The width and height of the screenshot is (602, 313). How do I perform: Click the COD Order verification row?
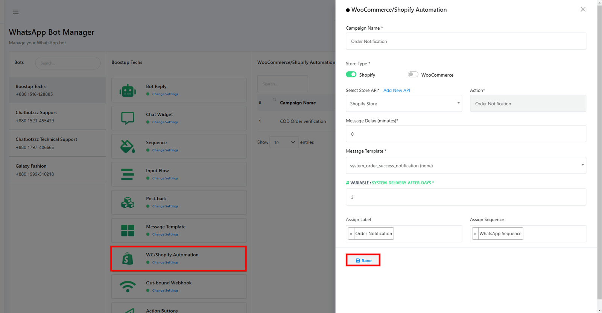click(x=296, y=121)
